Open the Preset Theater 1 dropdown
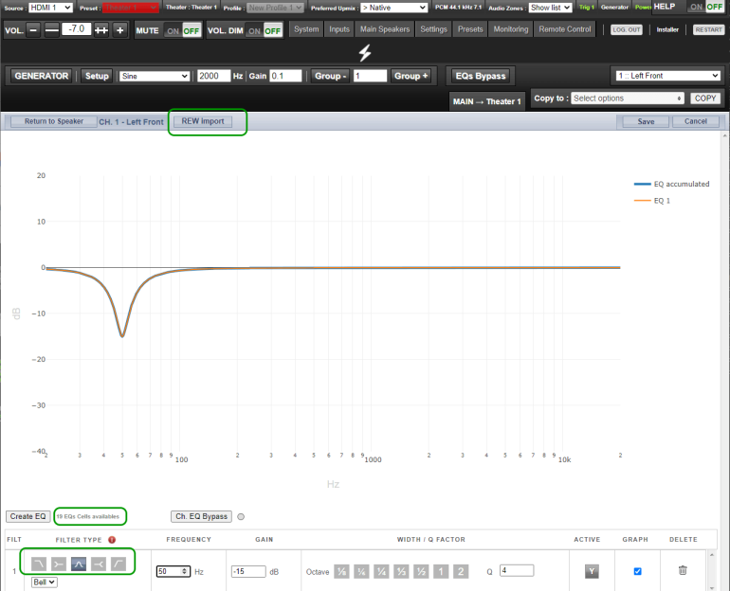The width and height of the screenshot is (730, 591). click(x=131, y=8)
